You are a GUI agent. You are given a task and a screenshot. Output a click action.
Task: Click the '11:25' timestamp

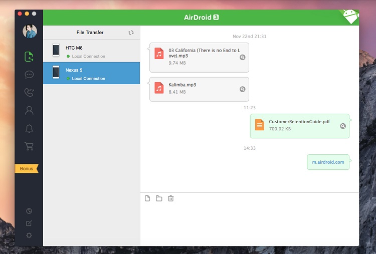coord(249,108)
